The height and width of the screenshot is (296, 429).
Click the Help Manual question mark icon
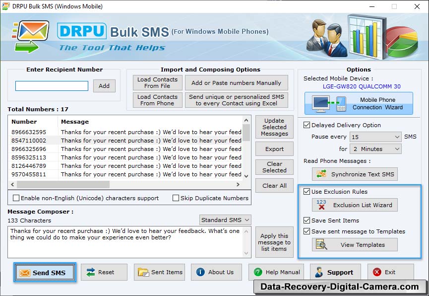[258, 272]
